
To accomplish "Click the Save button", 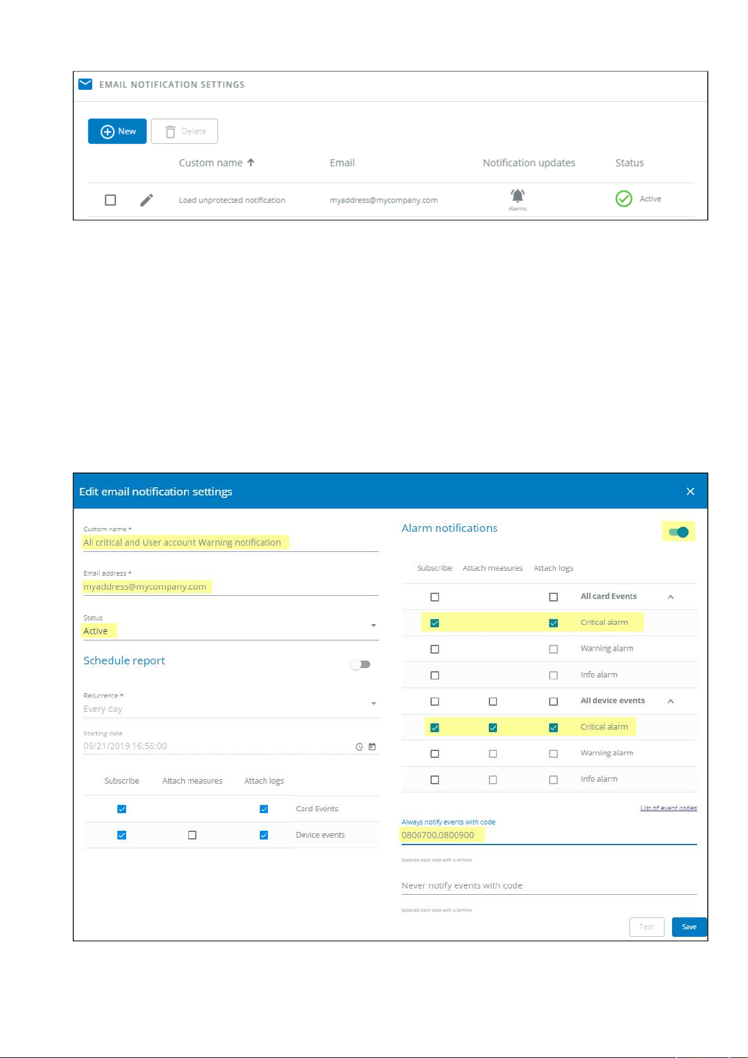I will [x=690, y=927].
